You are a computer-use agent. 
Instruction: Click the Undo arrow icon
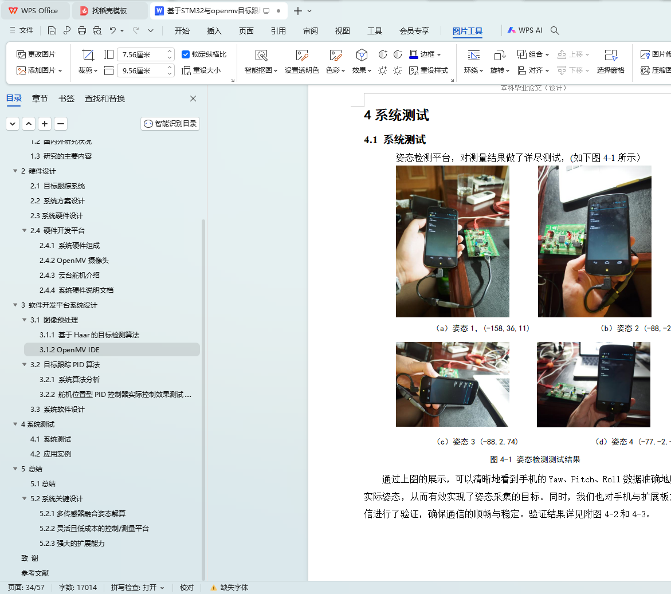click(x=112, y=30)
